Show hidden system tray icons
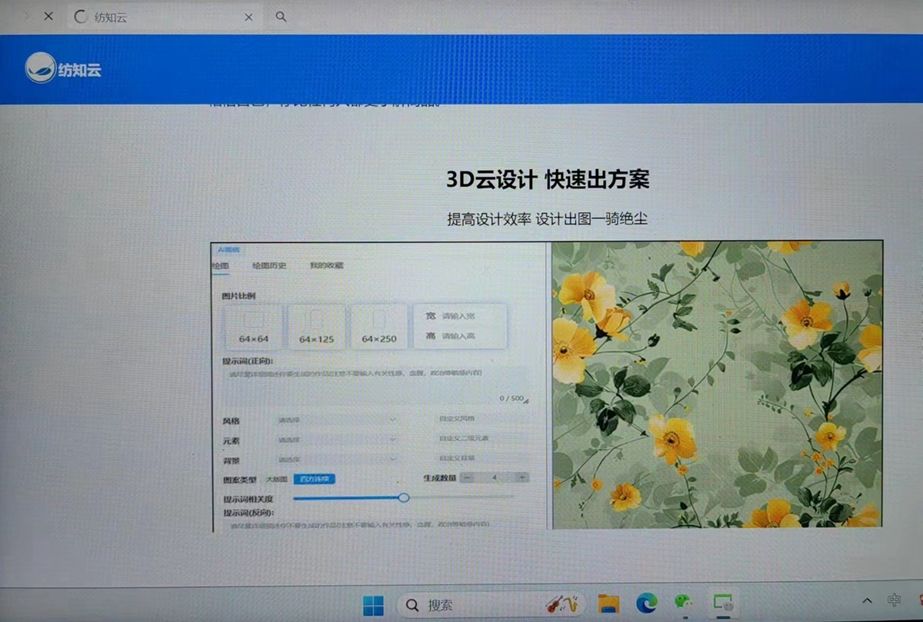Viewport: 923px width, 622px height. pos(867,600)
